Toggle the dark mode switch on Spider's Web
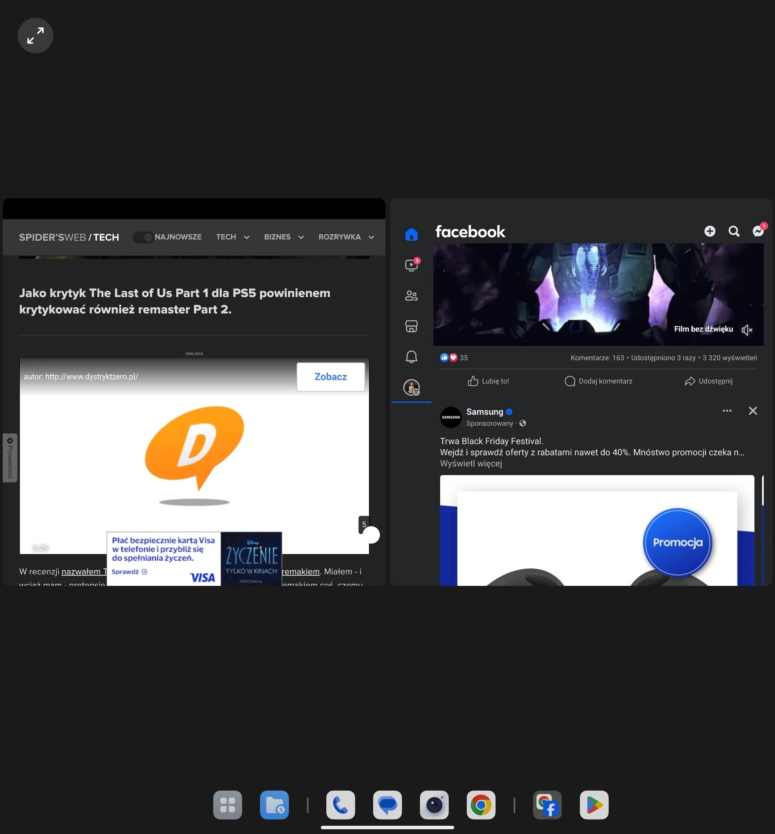The height and width of the screenshot is (834, 775). click(143, 237)
